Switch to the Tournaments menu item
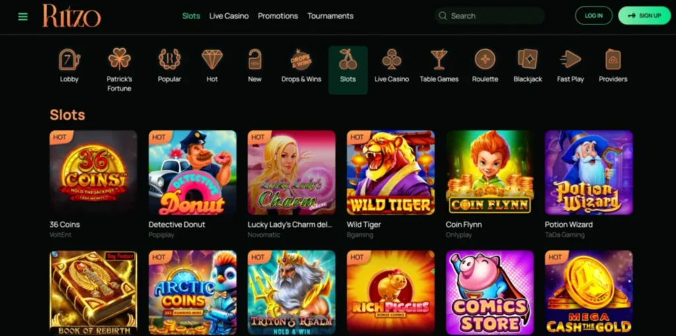676x336 pixels. click(x=330, y=16)
